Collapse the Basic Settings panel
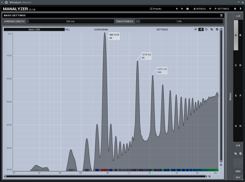The image size is (245, 182). pos(221,16)
